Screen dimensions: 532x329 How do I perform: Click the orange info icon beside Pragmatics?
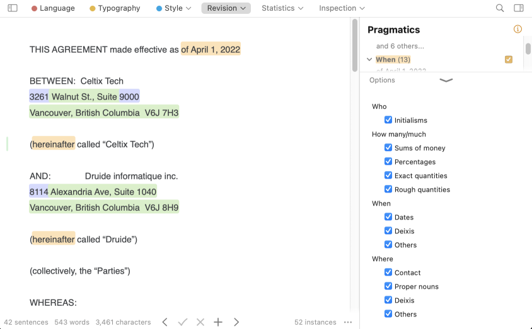tap(518, 29)
